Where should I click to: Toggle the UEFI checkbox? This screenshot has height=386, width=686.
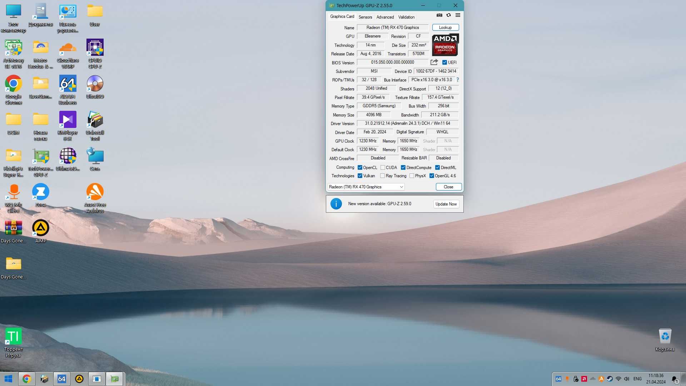point(445,62)
